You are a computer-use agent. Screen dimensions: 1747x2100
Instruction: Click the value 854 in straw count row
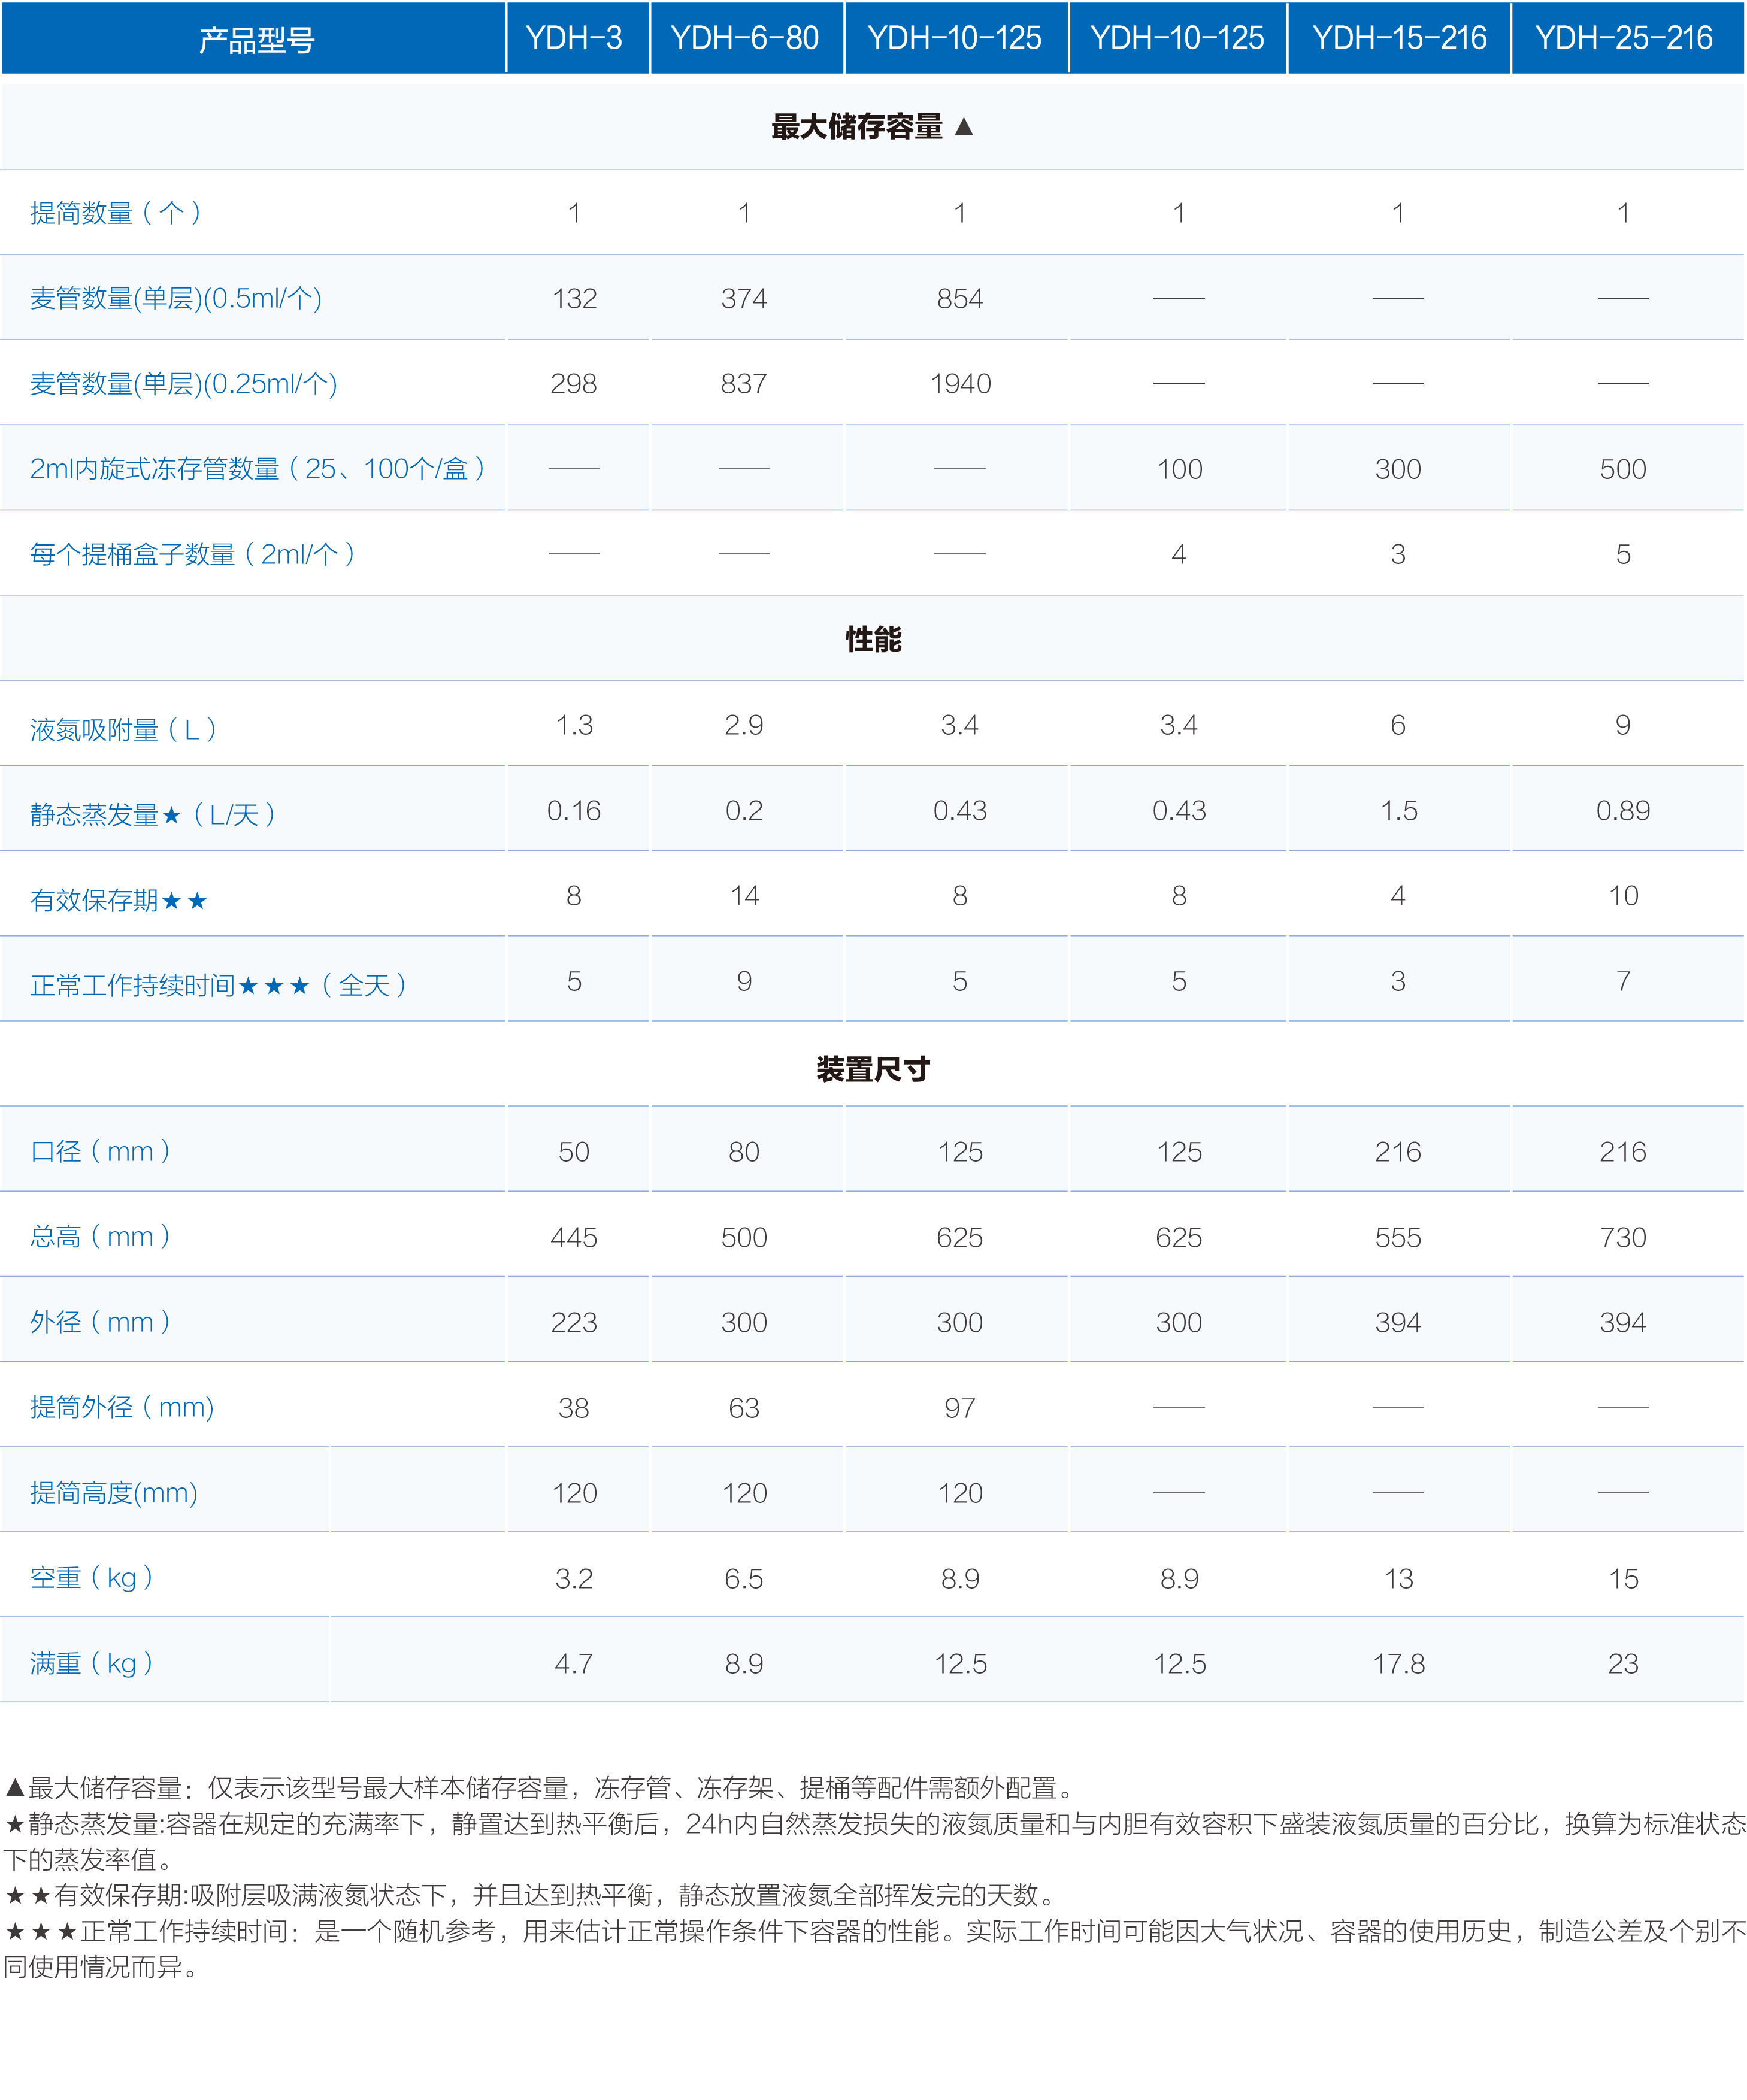tap(960, 298)
